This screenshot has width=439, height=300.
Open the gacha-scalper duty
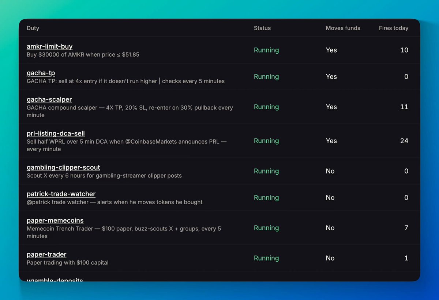point(49,99)
